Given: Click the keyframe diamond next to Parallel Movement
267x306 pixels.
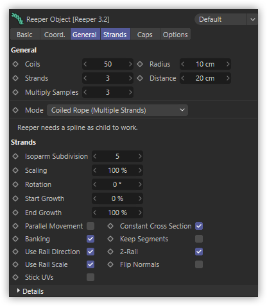Looking at the screenshot, I should [15, 226].
